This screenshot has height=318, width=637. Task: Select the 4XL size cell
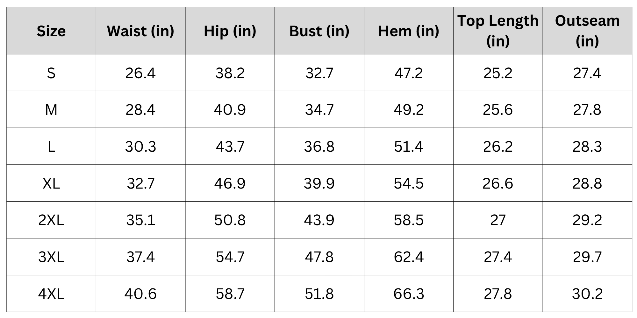point(51,294)
